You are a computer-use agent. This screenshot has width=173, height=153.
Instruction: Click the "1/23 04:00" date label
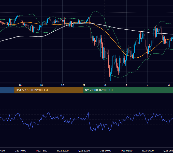click(x=148, y=150)
